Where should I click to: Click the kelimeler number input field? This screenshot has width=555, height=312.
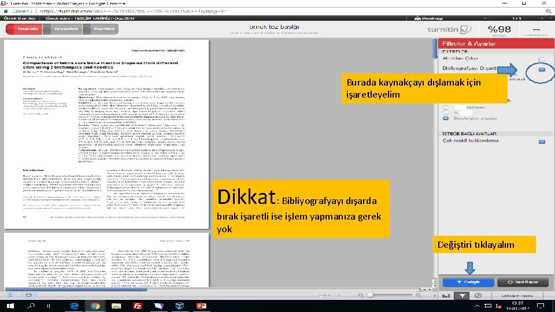tap(460, 107)
